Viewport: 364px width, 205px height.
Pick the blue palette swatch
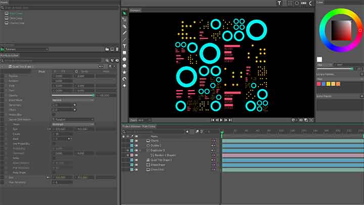[x=324, y=84]
